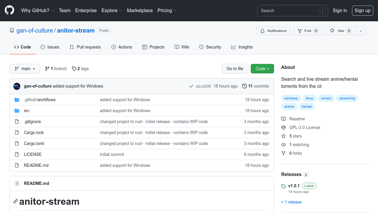Switch to the Insights tab
This screenshot has width=378, height=213.
pos(242,47)
